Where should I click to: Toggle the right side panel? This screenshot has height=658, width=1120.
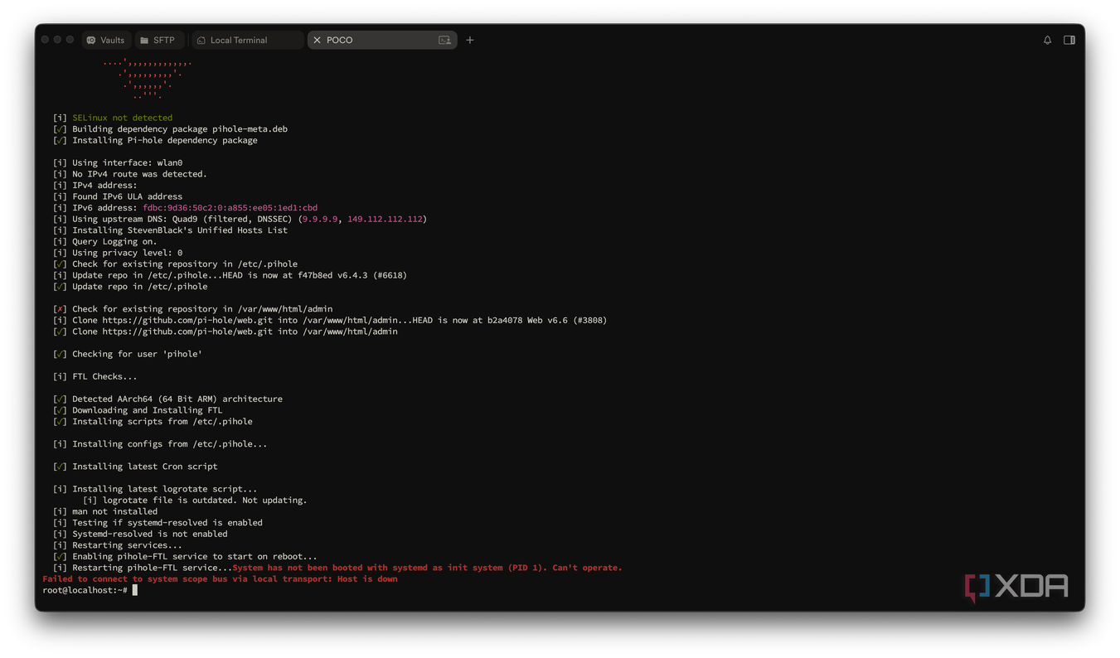(1069, 40)
